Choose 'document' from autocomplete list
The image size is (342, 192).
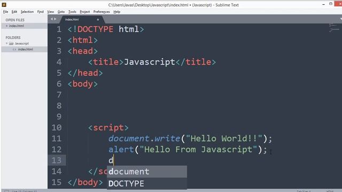[x=146, y=172]
